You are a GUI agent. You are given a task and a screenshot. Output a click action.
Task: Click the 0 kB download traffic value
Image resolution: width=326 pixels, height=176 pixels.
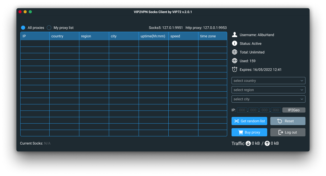pyautogui.click(x=256, y=143)
